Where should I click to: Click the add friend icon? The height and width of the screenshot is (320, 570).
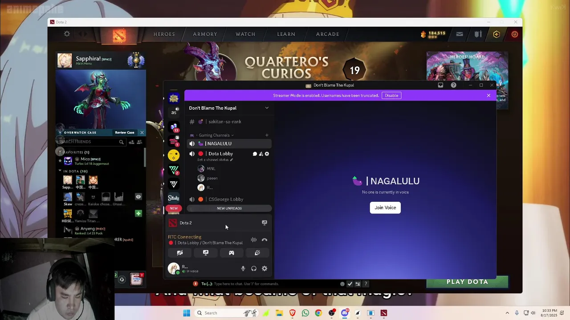point(131,142)
